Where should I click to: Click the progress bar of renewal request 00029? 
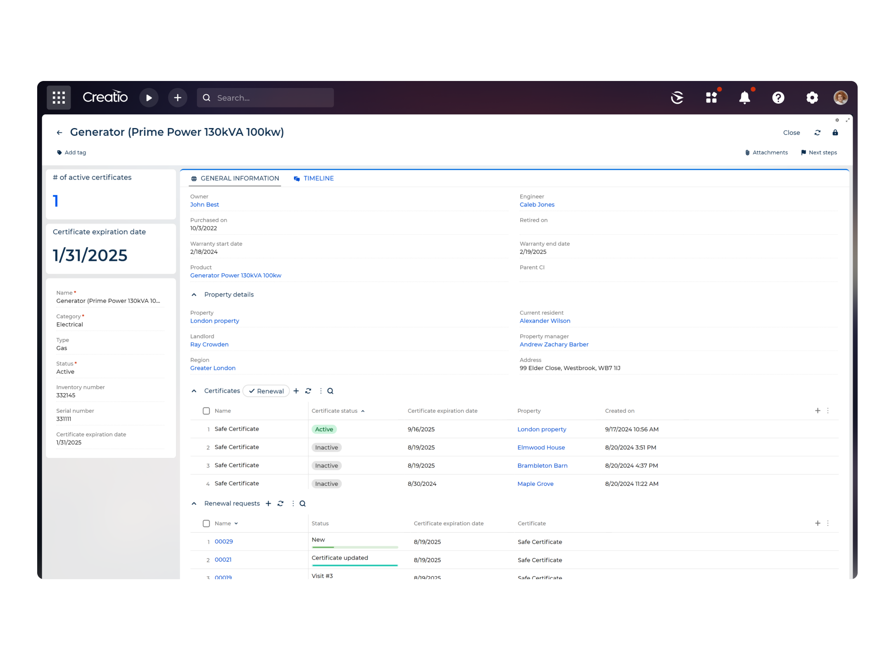coord(354,546)
